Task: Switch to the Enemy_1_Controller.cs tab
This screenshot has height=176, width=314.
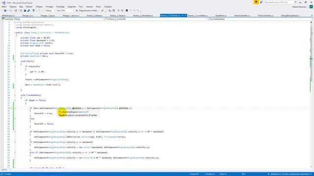Action: tap(198, 16)
